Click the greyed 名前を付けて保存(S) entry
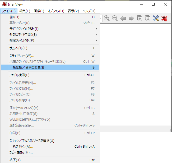The width and height of the screenshot is (172, 163). 50,114
